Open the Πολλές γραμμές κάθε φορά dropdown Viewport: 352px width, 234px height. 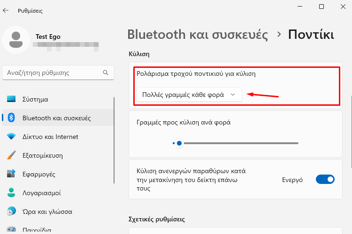coord(189,95)
